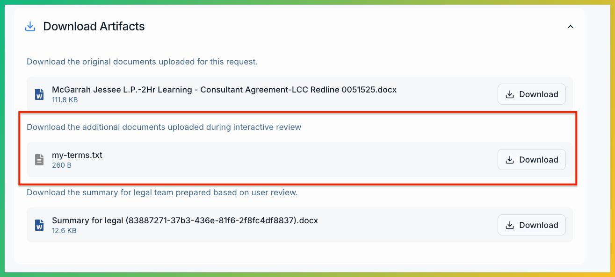Image resolution: width=615 pixels, height=277 pixels.
Task: Click the summary for legal team description
Action: pyautogui.click(x=162, y=192)
